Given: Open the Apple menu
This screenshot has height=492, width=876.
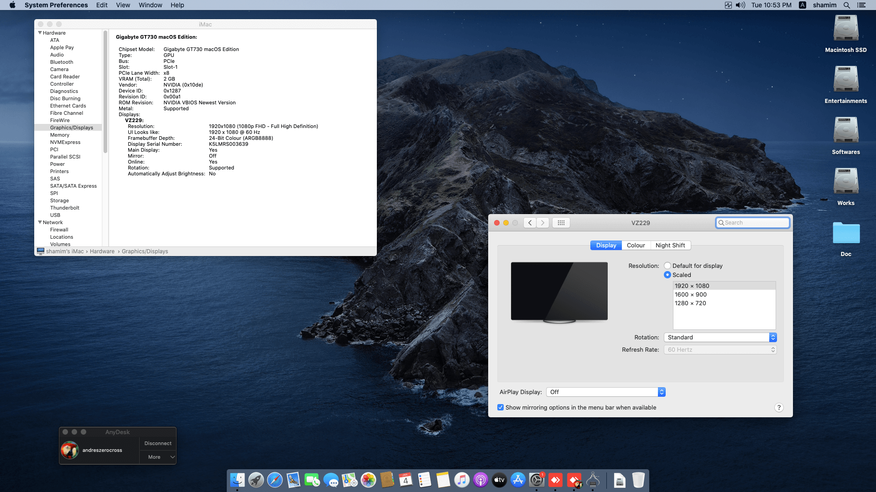Looking at the screenshot, I should (x=12, y=5).
